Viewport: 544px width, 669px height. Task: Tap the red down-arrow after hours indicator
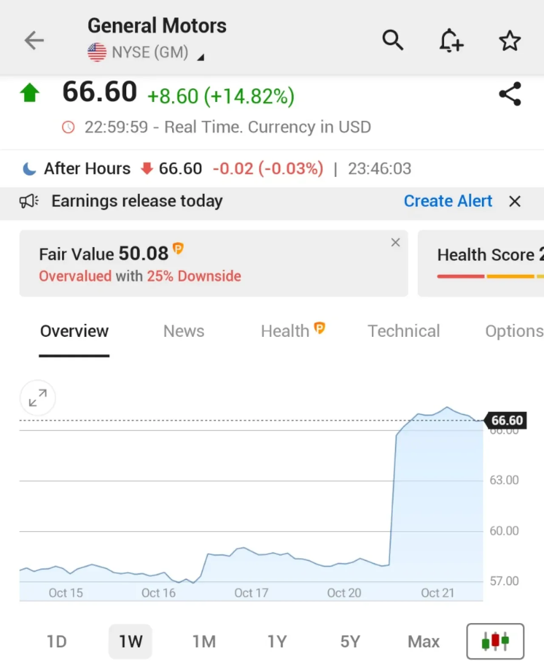(147, 168)
